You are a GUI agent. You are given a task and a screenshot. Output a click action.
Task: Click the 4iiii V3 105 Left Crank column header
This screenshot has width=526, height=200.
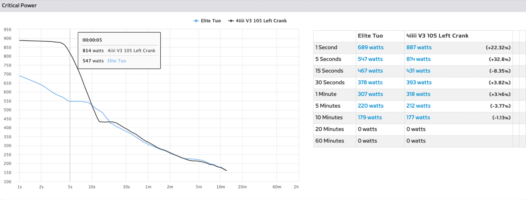(437, 36)
